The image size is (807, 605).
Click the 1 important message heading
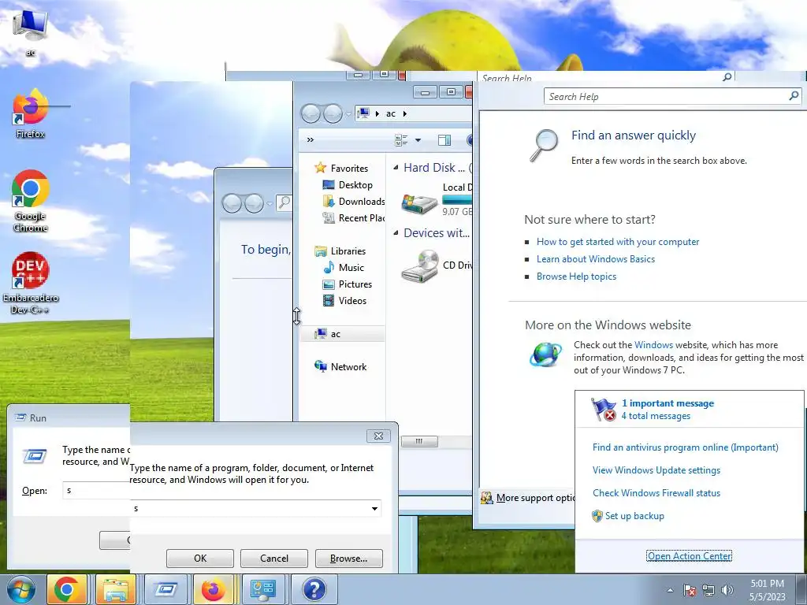(668, 403)
